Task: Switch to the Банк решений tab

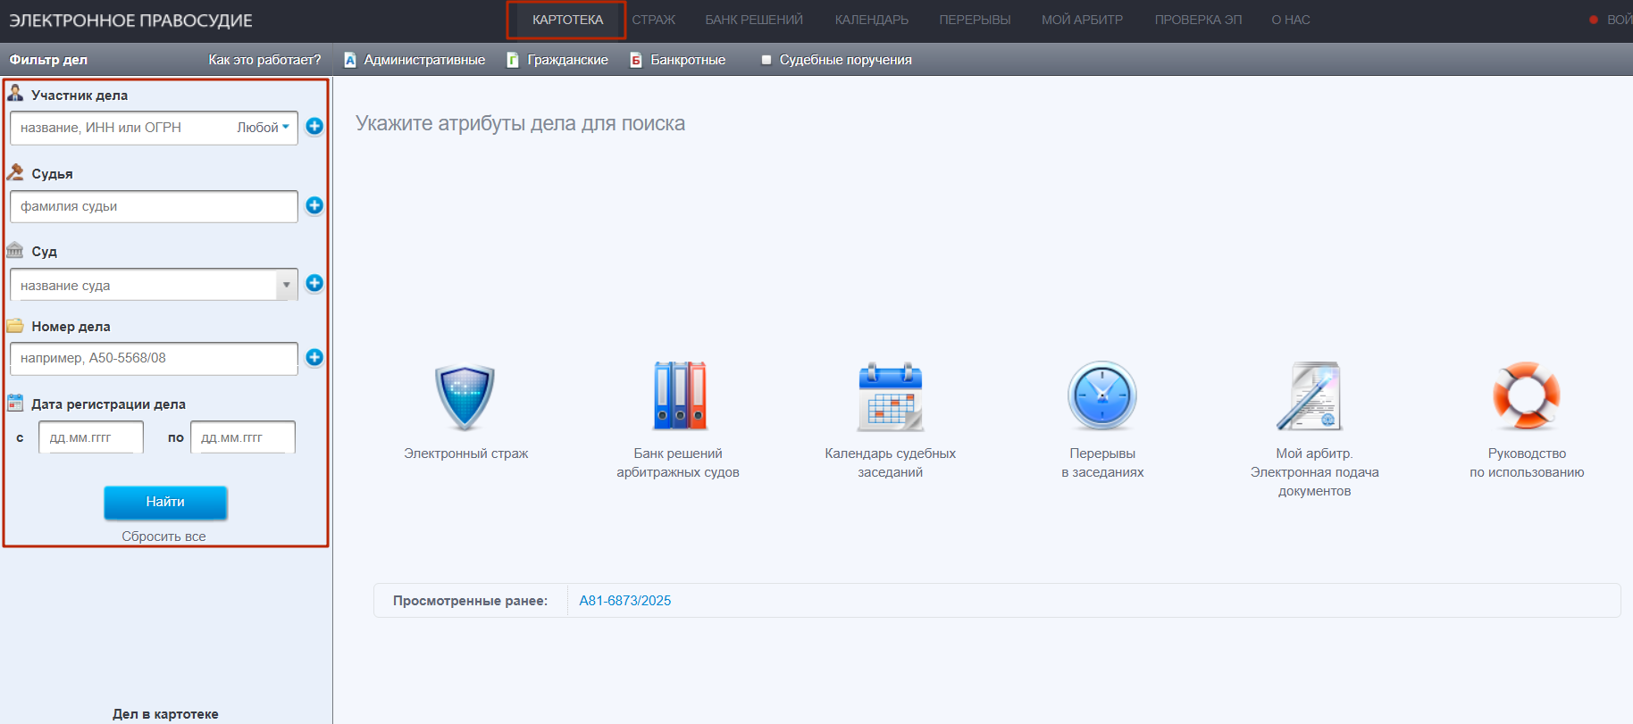Action: click(753, 20)
